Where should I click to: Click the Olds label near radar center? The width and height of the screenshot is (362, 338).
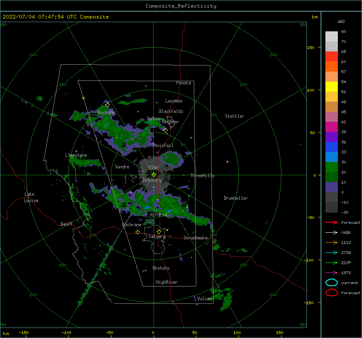click(x=153, y=168)
